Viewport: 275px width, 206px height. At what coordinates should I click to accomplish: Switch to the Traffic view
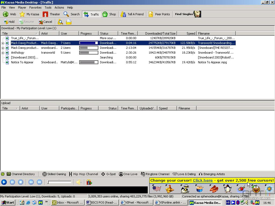pos(91,14)
